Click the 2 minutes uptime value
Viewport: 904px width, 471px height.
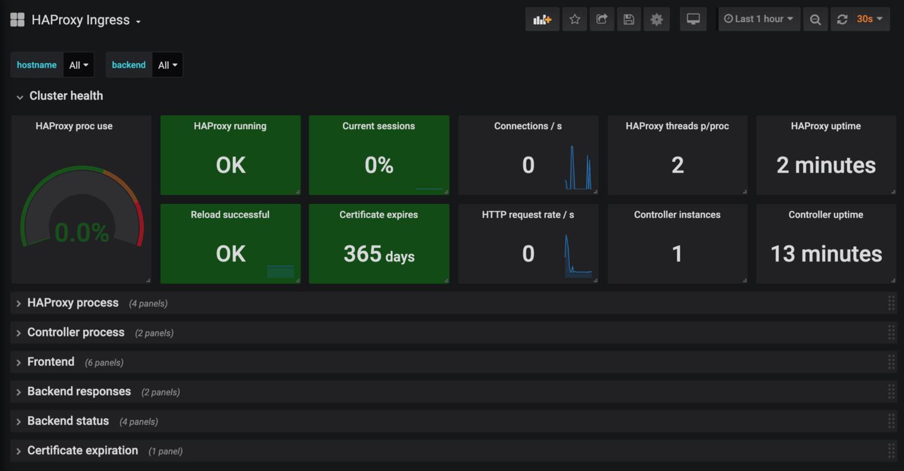[x=826, y=165]
